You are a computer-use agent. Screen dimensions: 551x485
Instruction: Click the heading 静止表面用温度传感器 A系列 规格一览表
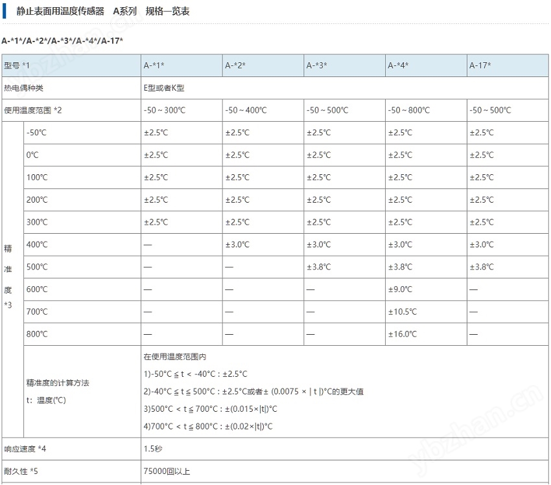(x=102, y=11)
